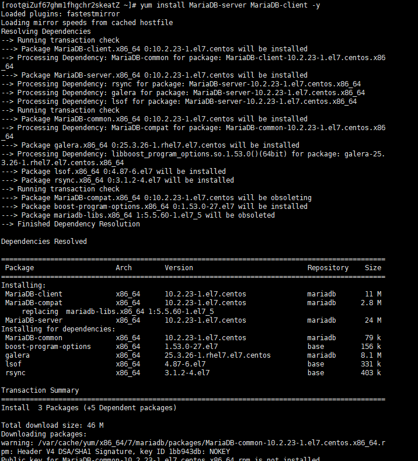The image size is (418, 461).
Task: Click 'Finished Dependency Resolution' line
Action: pos(71,224)
